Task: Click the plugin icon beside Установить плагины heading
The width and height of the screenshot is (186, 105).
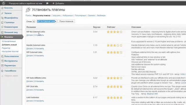Action: click(28, 10)
